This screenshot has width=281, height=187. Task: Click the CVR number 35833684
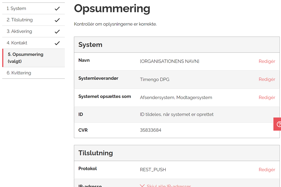tap(150, 130)
